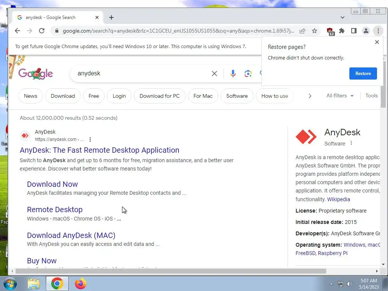Screen dimensions: 388x291
Task: Show more filter chips with arrow
Action: pyautogui.click(x=310, y=96)
